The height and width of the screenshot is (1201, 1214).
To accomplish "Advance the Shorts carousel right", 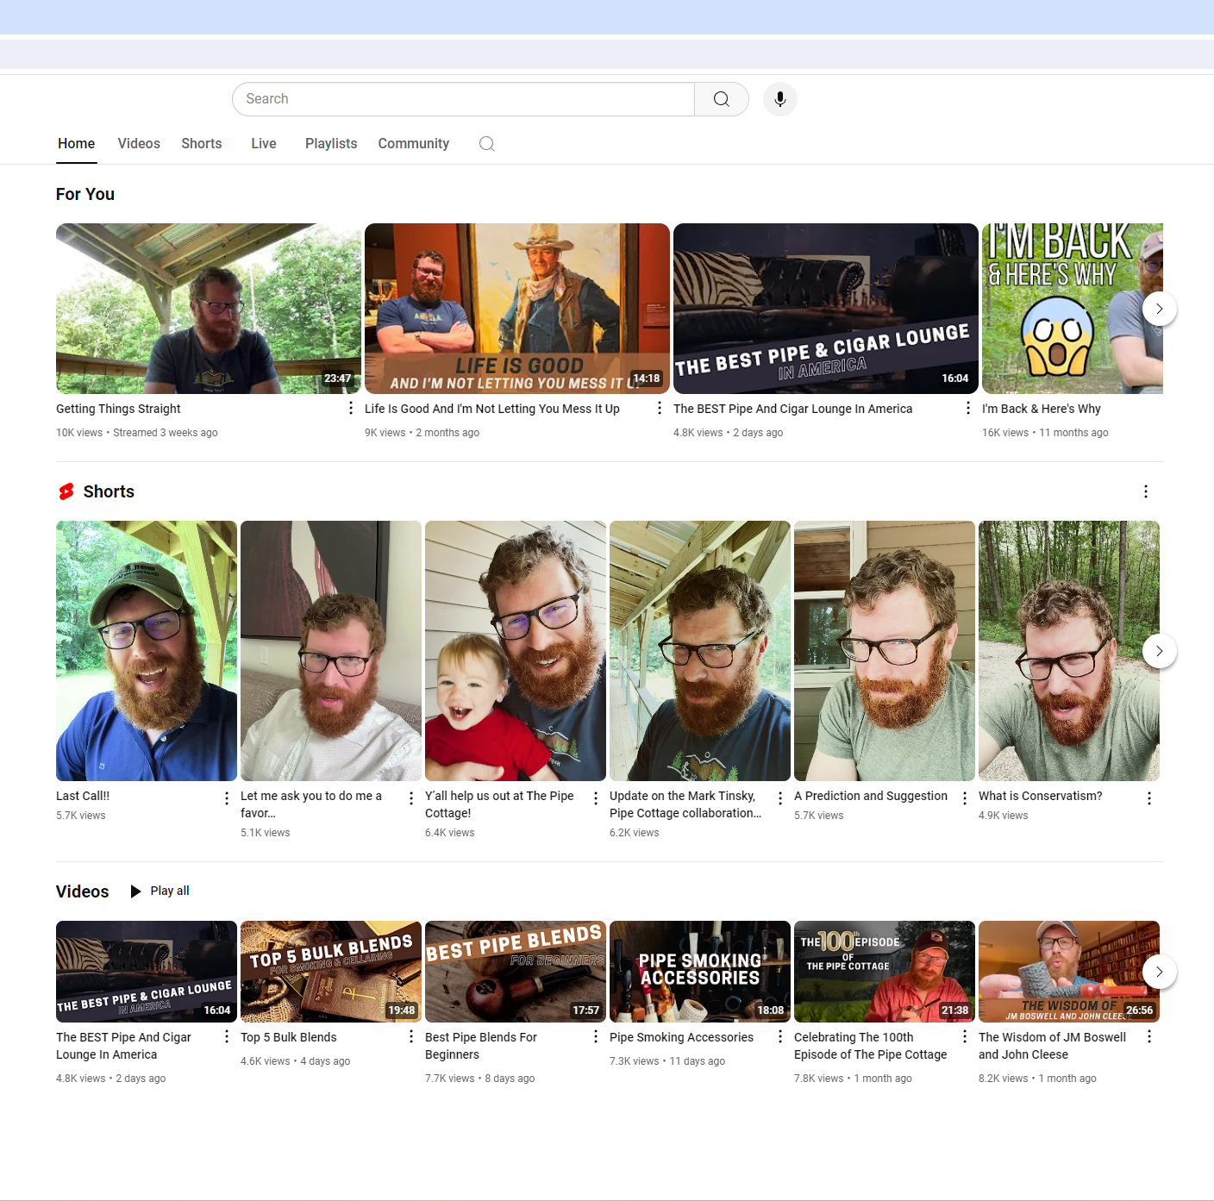I will 1160,651.
